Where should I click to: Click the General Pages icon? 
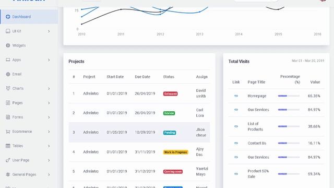(x=8, y=174)
